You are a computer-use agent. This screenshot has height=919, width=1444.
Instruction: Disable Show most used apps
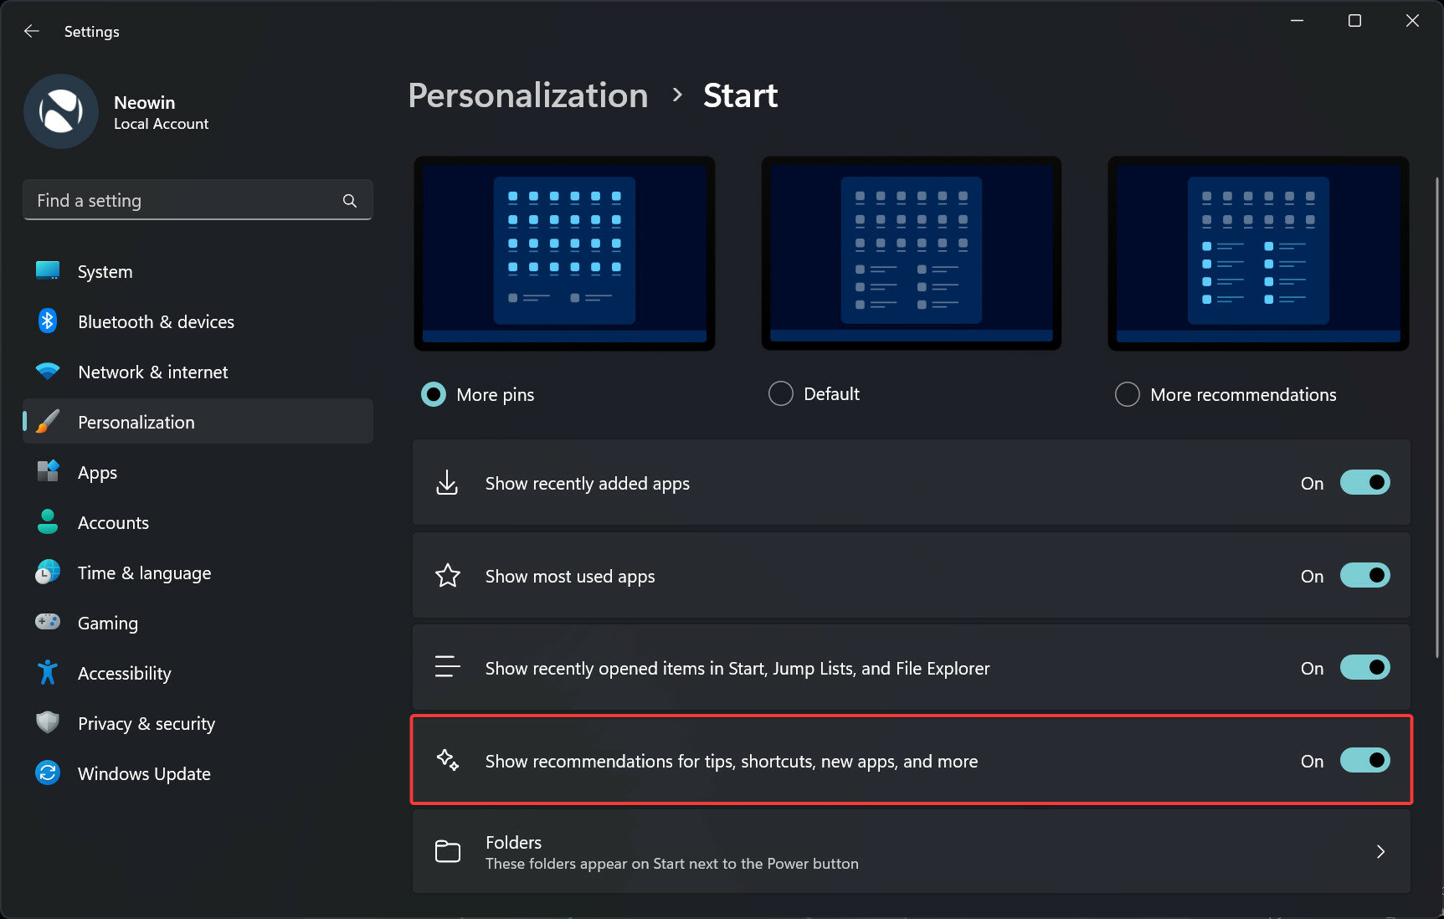[x=1365, y=575]
